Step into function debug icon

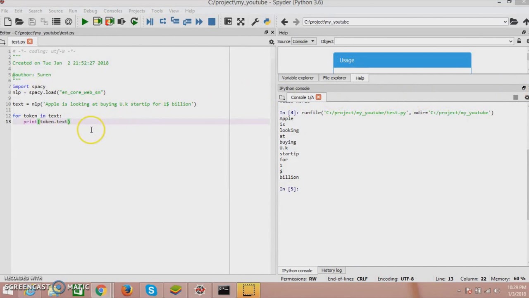coord(174,22)
